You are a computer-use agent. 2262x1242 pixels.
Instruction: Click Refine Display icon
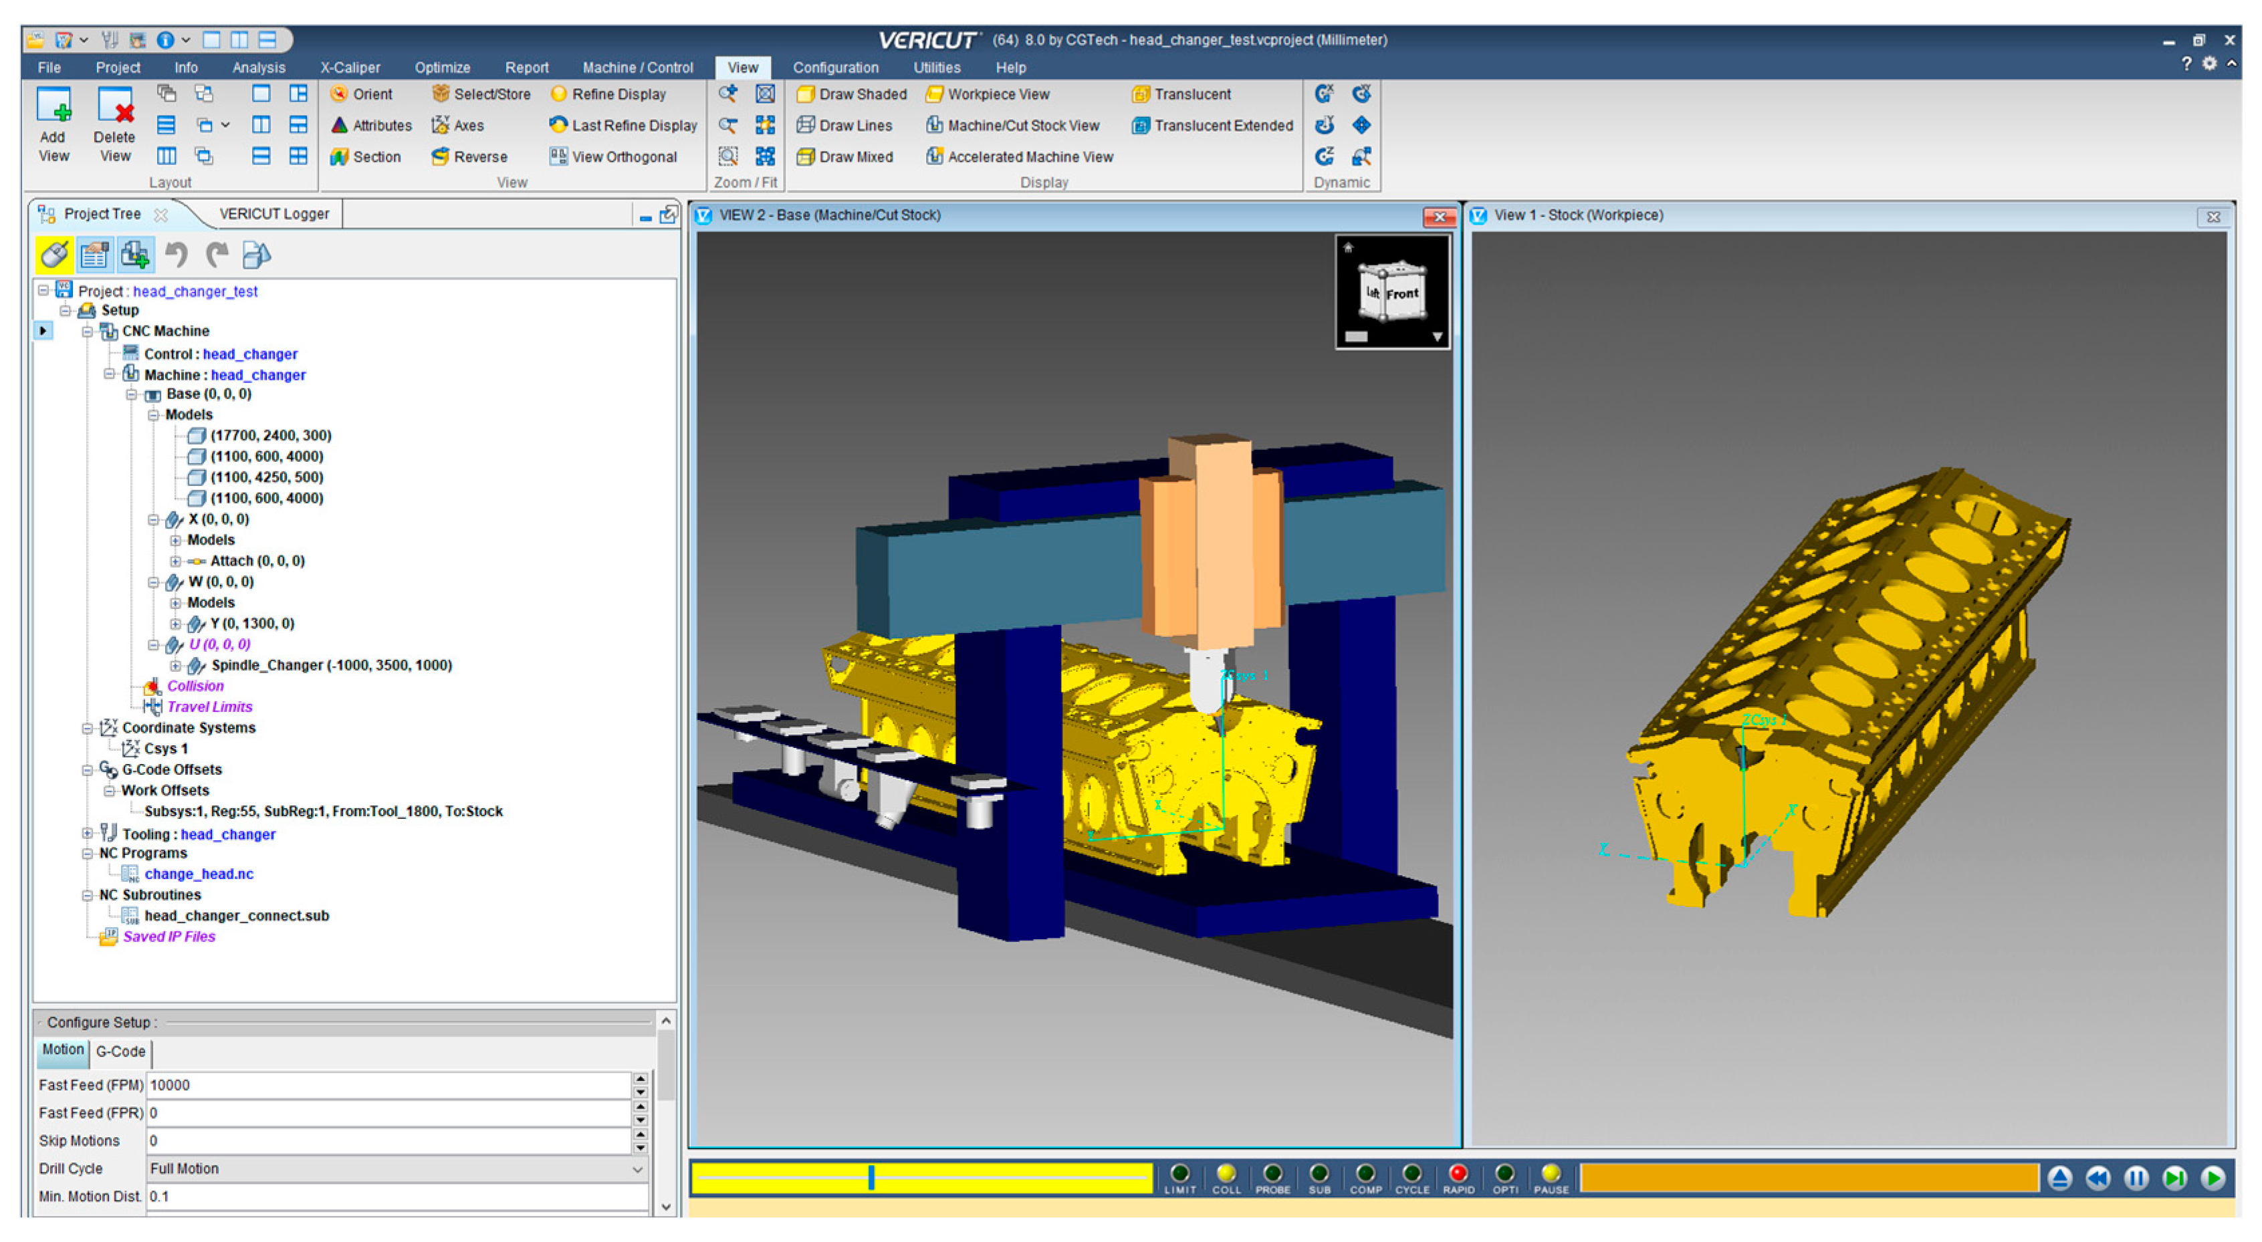click(x=558, y=94)
